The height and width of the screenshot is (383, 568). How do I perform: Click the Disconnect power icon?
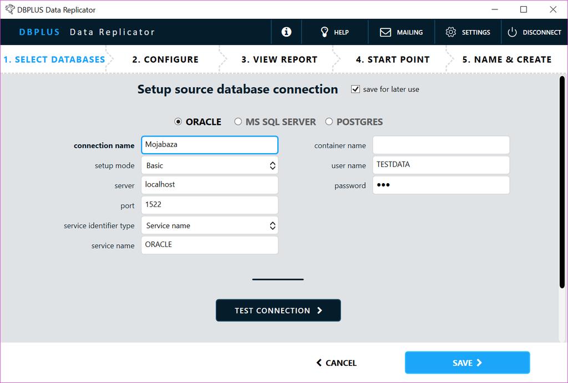tap(512, 32)
